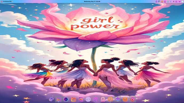Click the purple hexagon dock icon
The width and height of the screenshot is (184, 103).
(66, 100)
